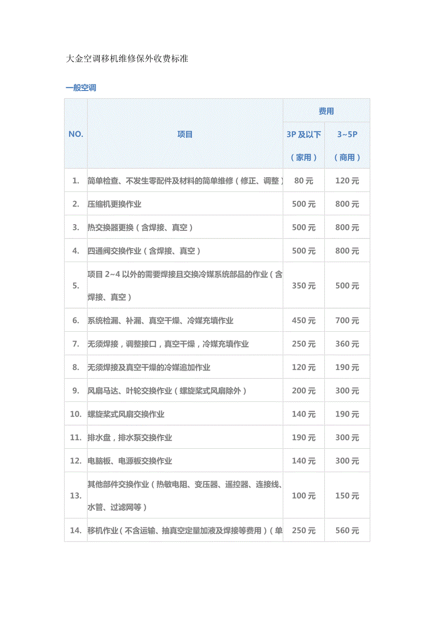Click the 120元 price in row 1

(x=347, y=181)
